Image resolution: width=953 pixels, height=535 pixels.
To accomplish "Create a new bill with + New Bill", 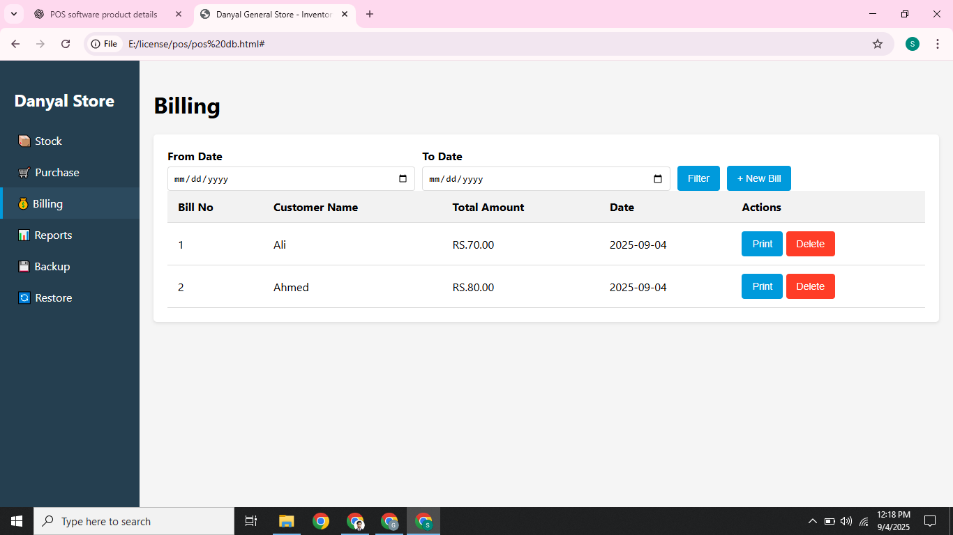I will tap(758, 178).
